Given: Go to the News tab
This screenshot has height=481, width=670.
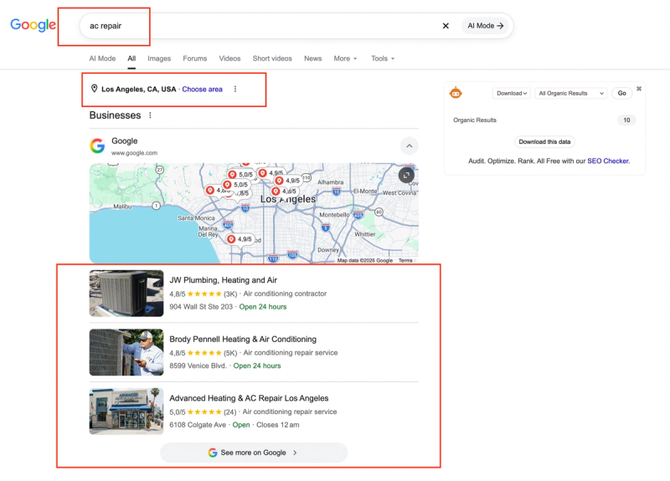Looking at the screenshot, I should point(312,59).
